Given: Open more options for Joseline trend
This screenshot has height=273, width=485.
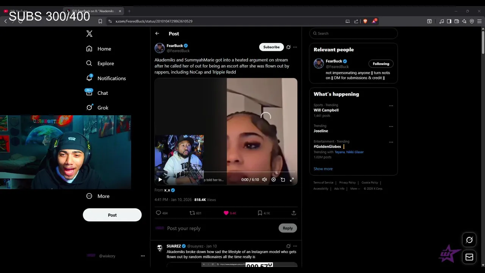Looking at the screenshot, I should 391,127.
